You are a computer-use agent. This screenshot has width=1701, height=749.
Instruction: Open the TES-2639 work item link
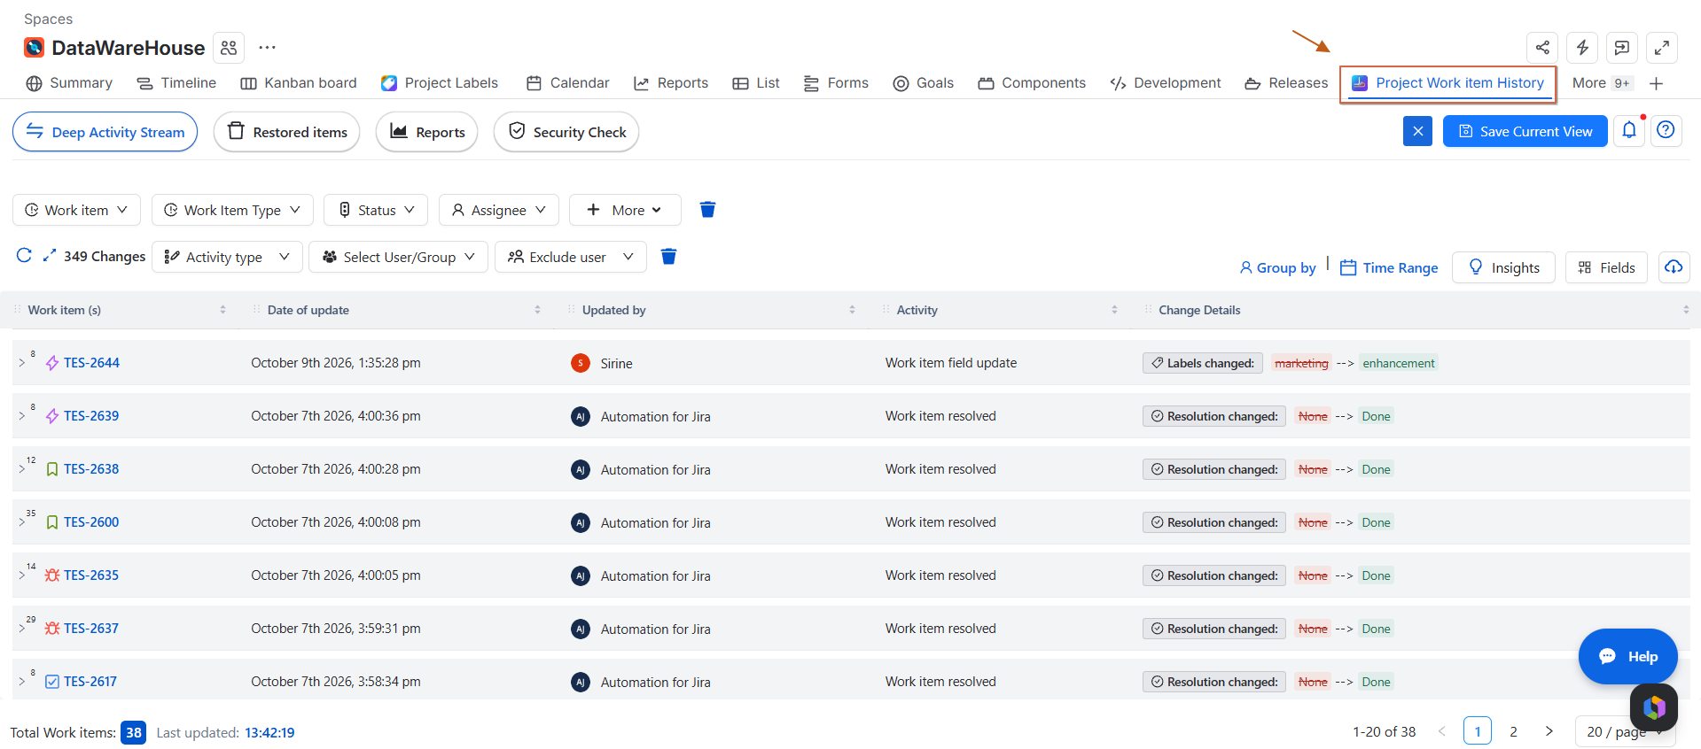(91, 416)
